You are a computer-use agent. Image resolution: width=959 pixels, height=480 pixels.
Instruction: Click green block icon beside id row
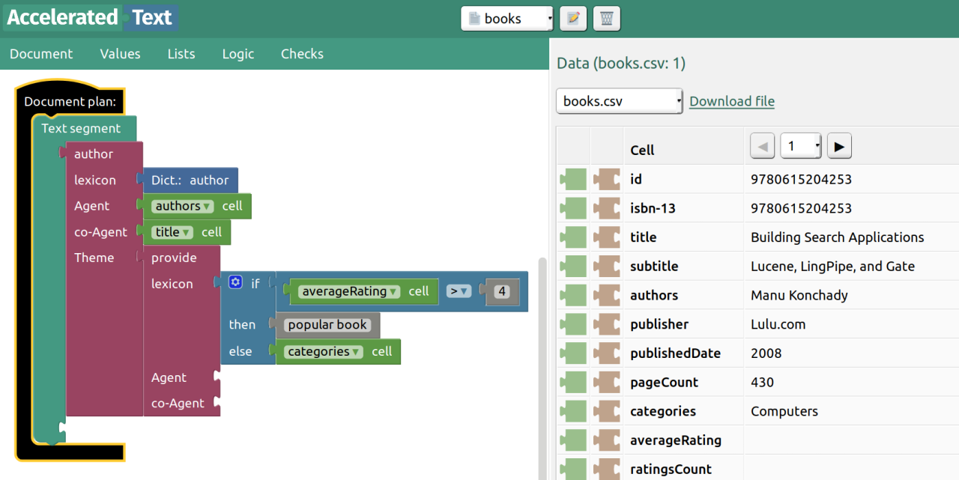(x=573, y=180)
